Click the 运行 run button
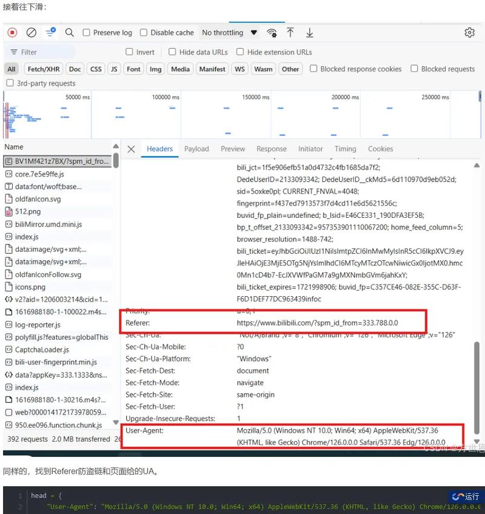Viewport: 485px width, 514px height. pos(466,496)
